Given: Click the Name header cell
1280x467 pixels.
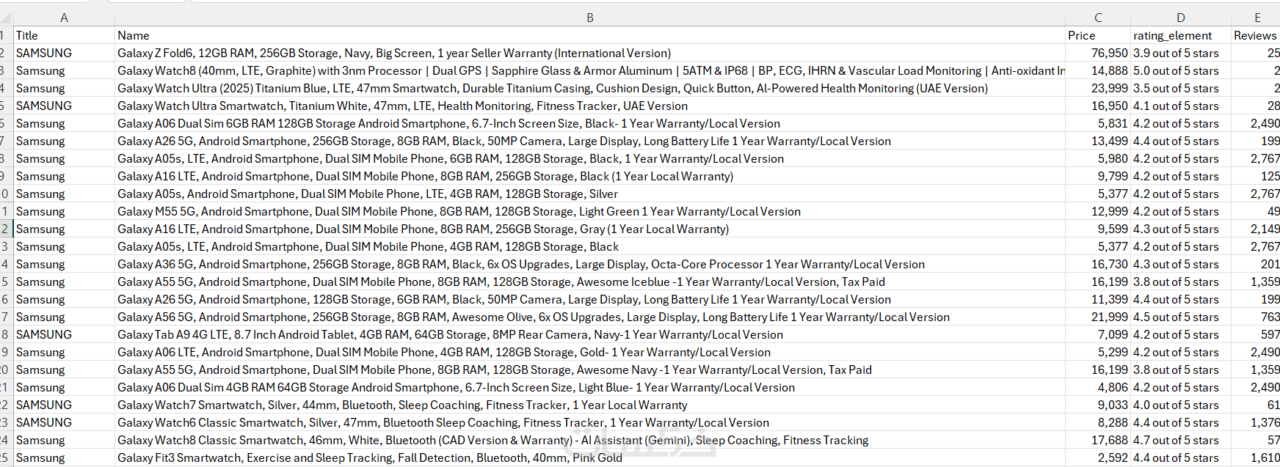Looking at the screenshot, I should pyautogui.click(x=590, y=35).
